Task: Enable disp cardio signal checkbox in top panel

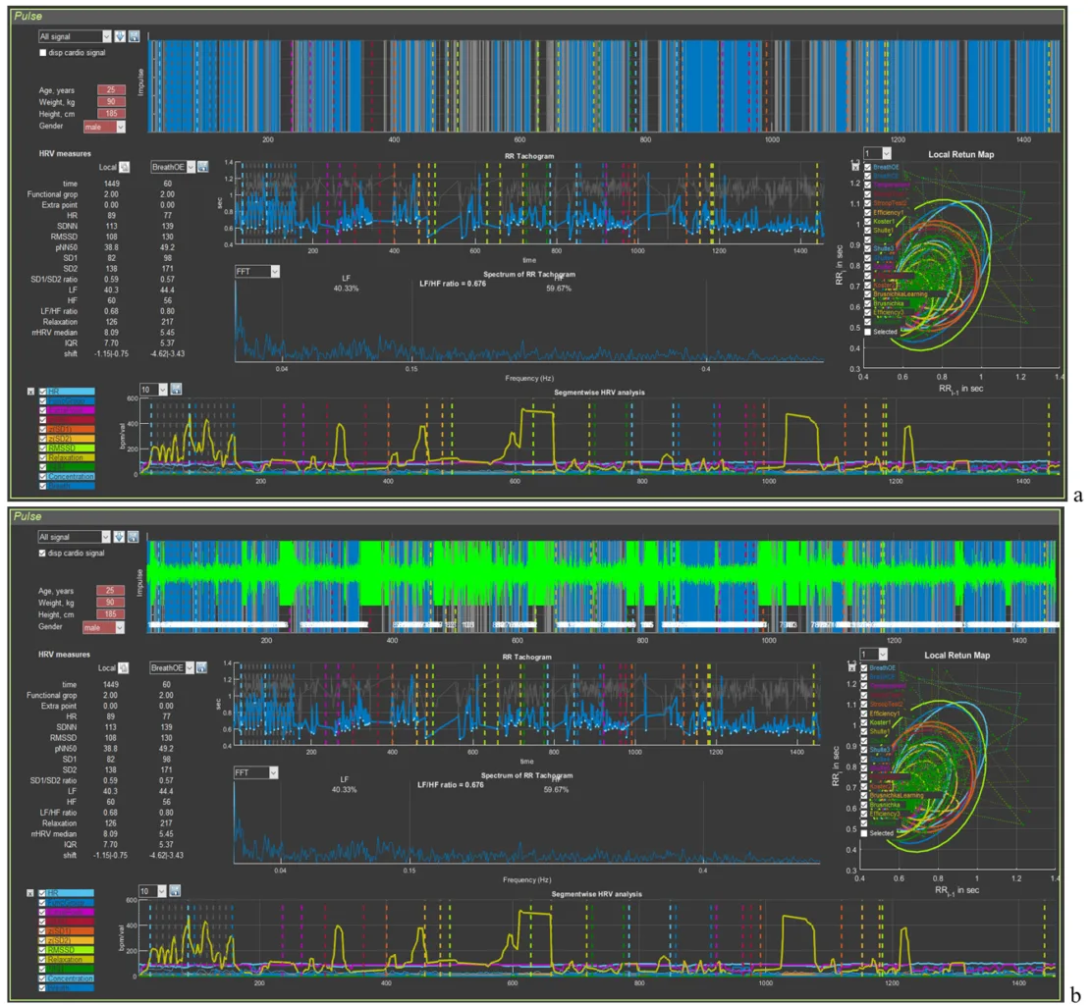Action: [42, 52]
